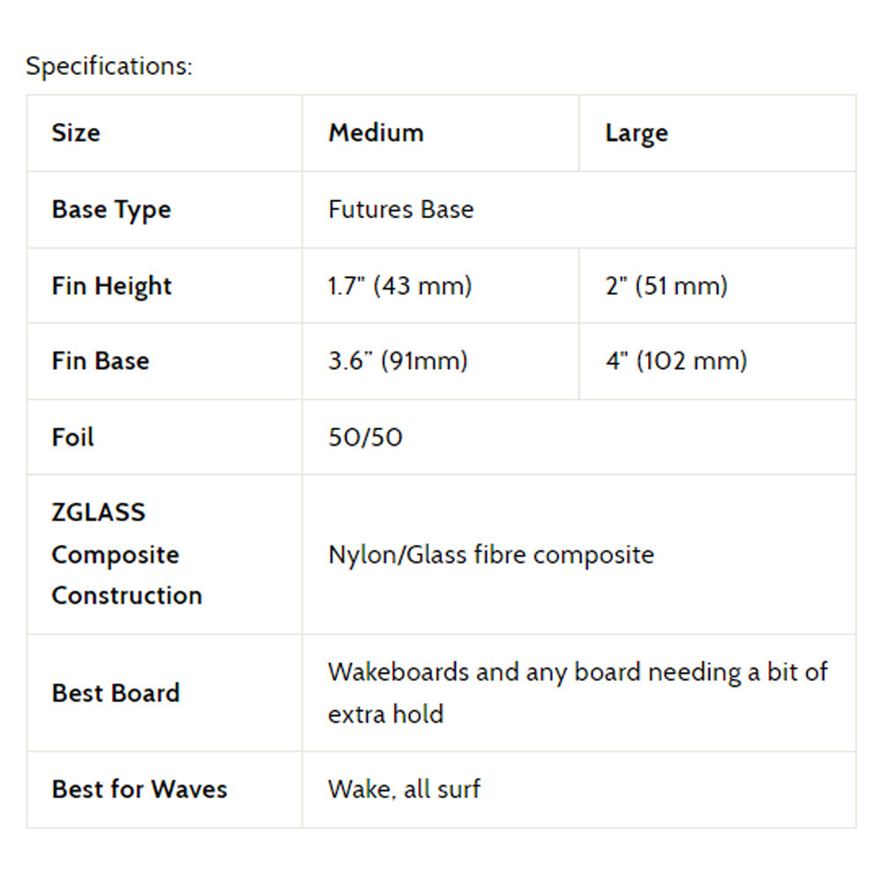Image resolution: width=883 pixels, height=883 pixels.
Task: Click the "Wake, all surf" cell
Action: click(x=404, y=789)
